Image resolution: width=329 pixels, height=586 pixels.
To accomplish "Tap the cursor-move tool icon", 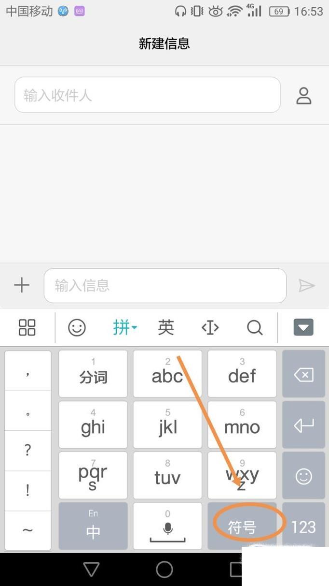I will [x=210, y=327].
